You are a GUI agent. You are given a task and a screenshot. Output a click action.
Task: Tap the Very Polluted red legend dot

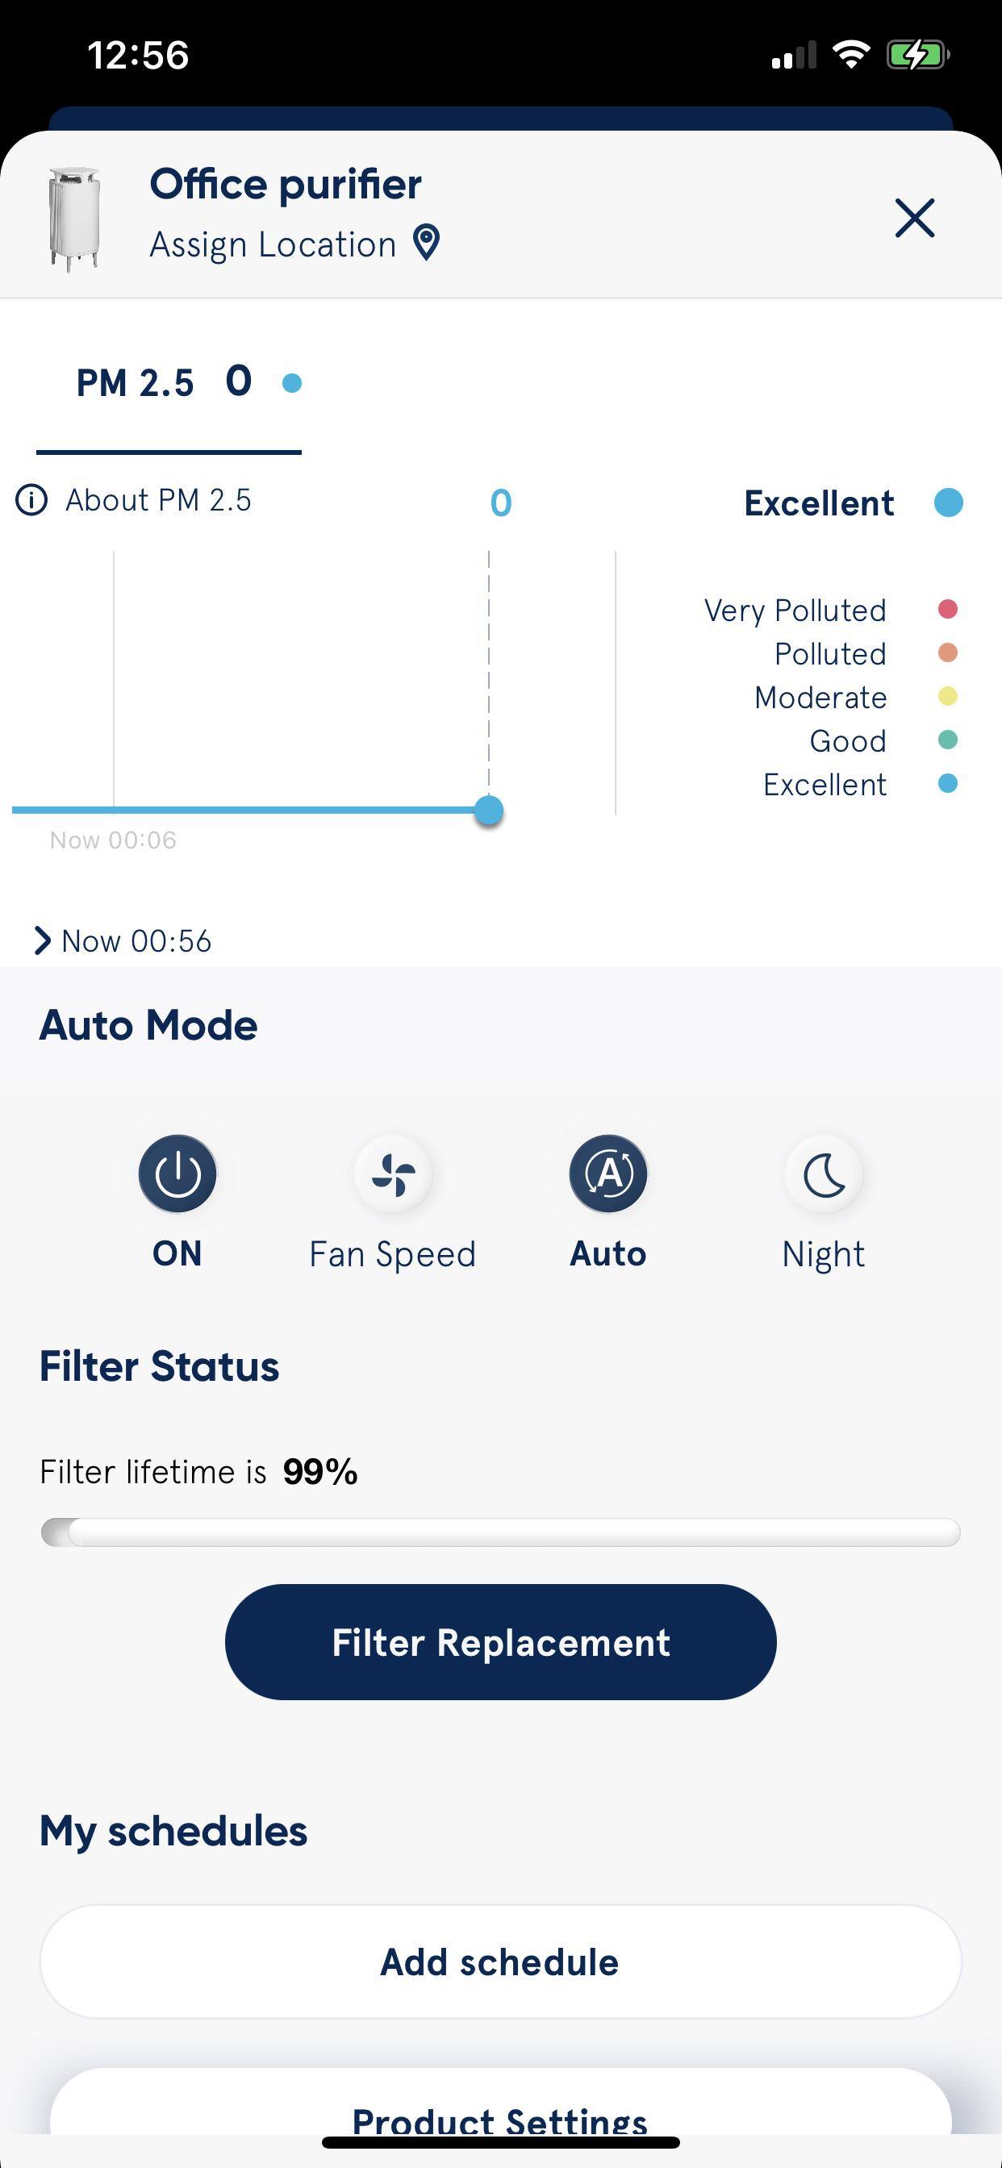[x=947, y=609]
